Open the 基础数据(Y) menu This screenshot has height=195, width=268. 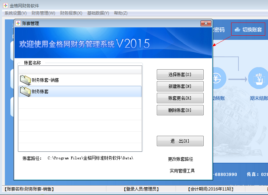98,13
